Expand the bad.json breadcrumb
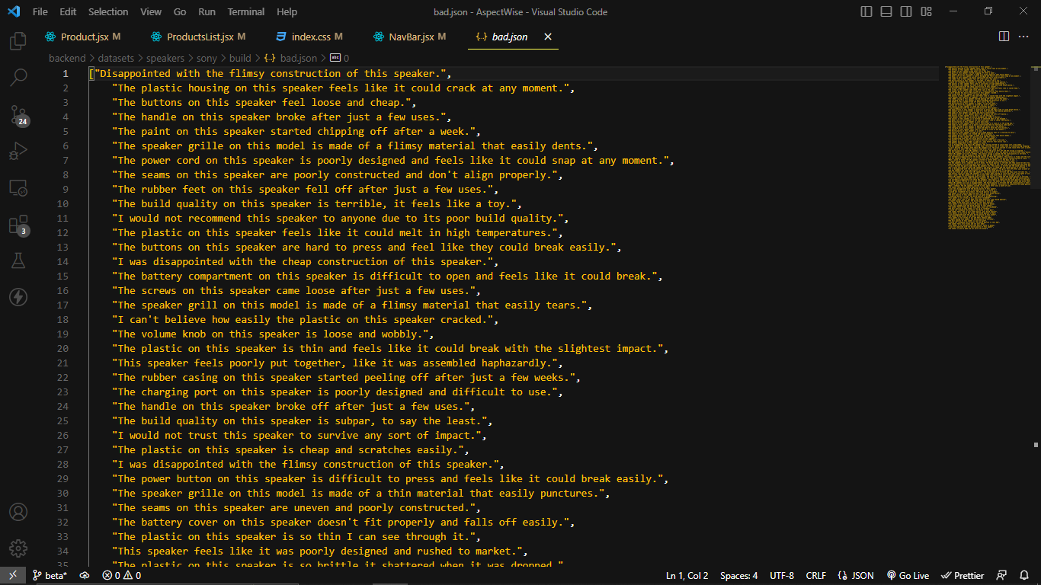Image resolution: width=1041 pixels, height=585 pixels. [291, 58]
